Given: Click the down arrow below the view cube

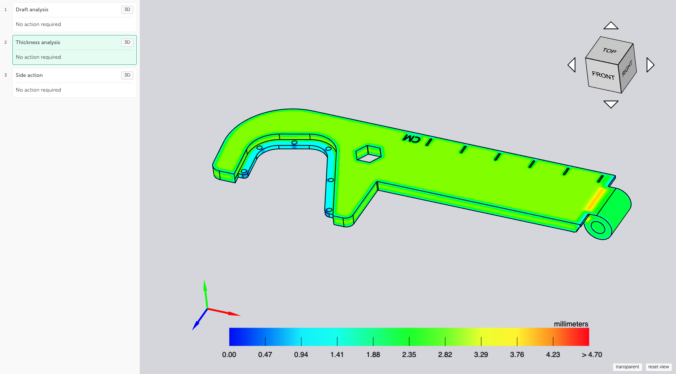Looking at the screenshot, I should coord(611,104).
